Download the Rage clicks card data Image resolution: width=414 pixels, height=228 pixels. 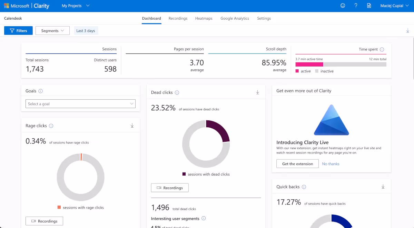click(132, 126)
